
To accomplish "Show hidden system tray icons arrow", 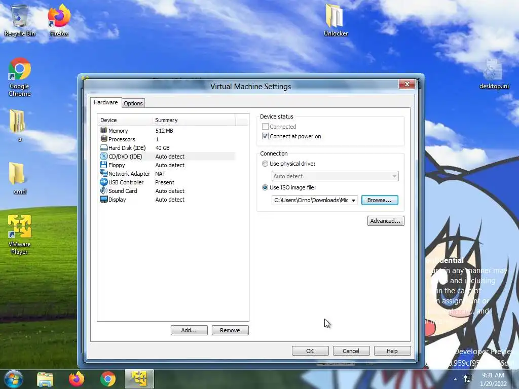I will (456, 379).
